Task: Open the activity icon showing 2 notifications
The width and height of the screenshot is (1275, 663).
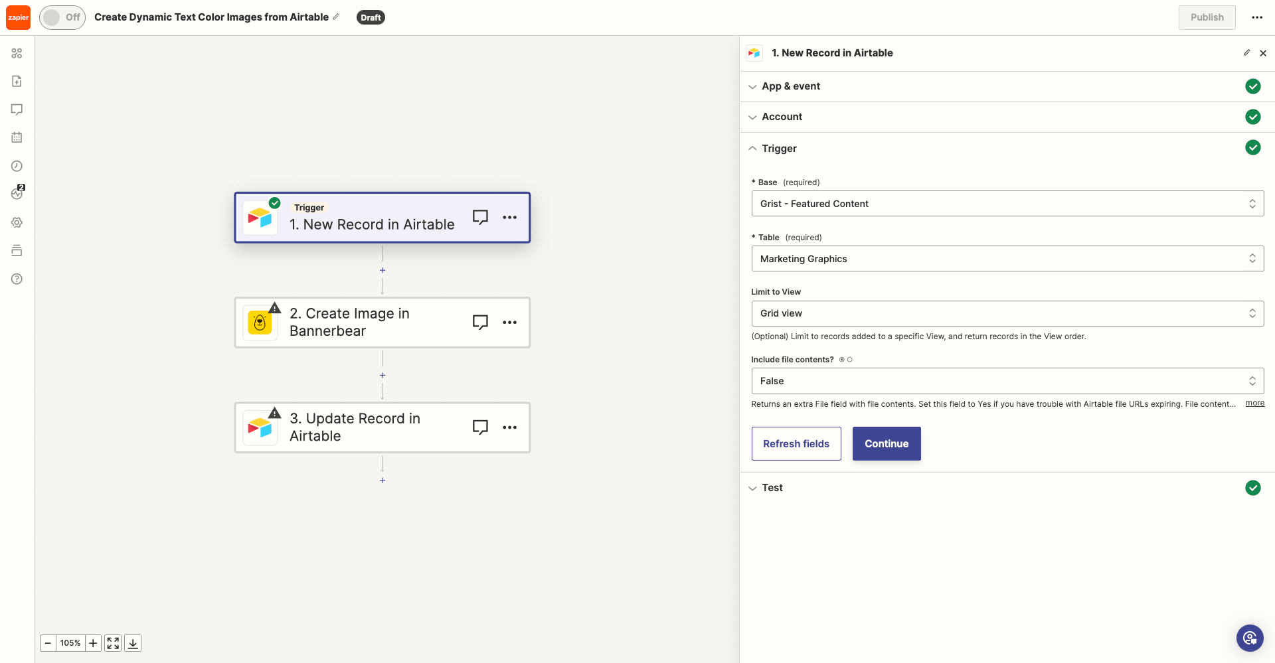Action: [17, 194]
